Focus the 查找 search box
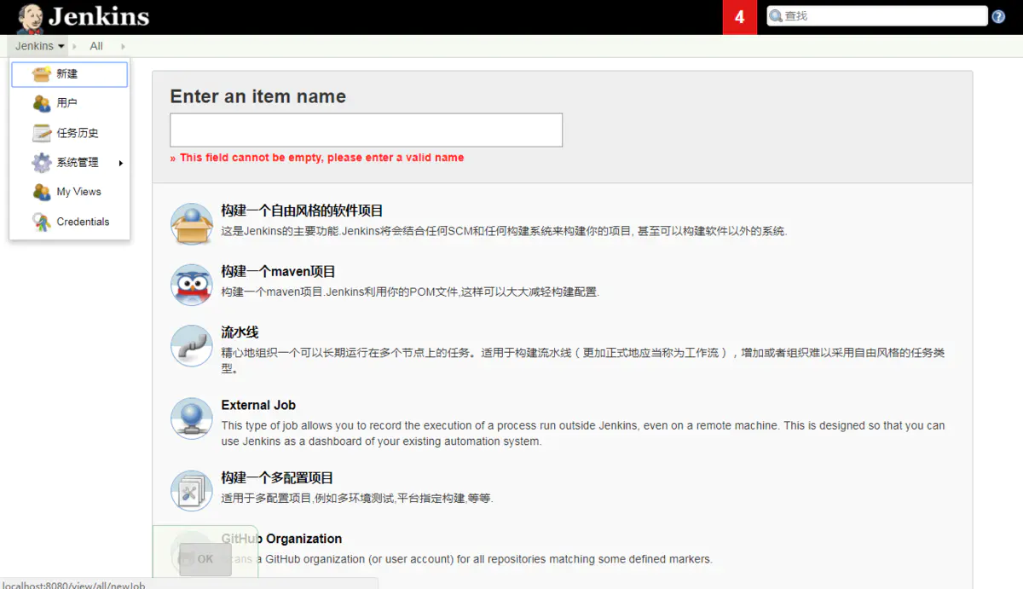 pyautogui.click(x=876, y=16)
